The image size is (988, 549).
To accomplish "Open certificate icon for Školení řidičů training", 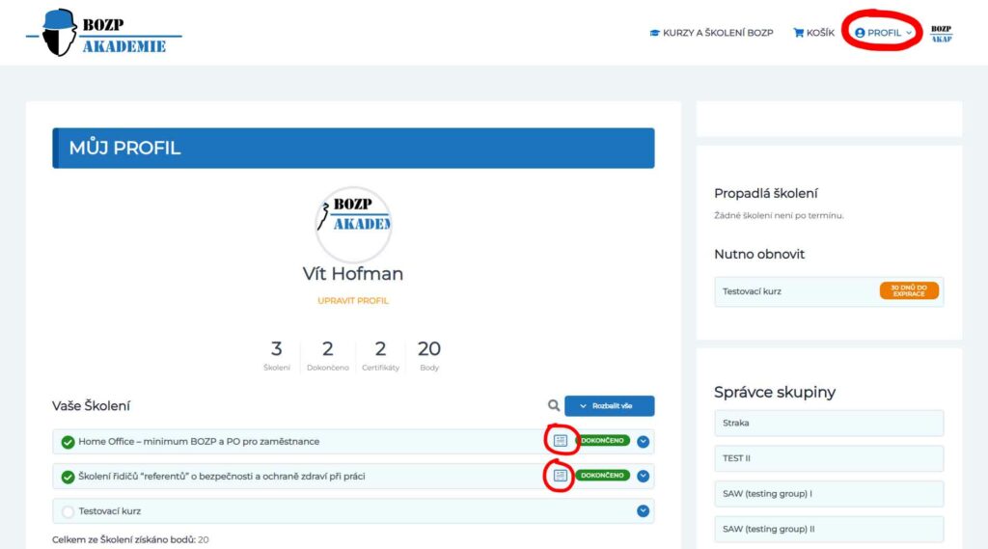I will (561, 476).
